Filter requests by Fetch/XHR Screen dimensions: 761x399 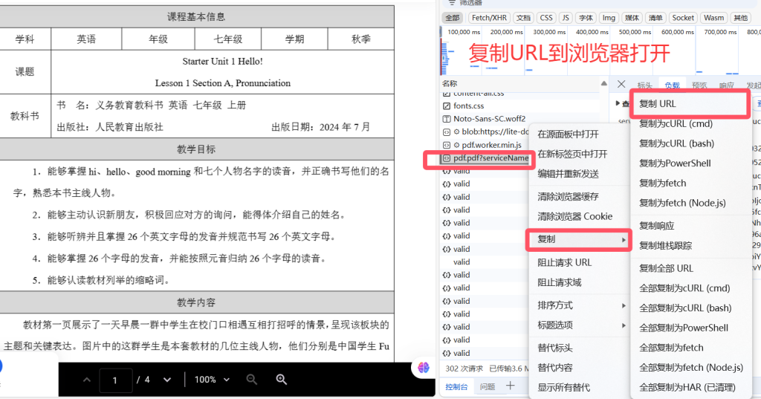[x=489, y=18]
